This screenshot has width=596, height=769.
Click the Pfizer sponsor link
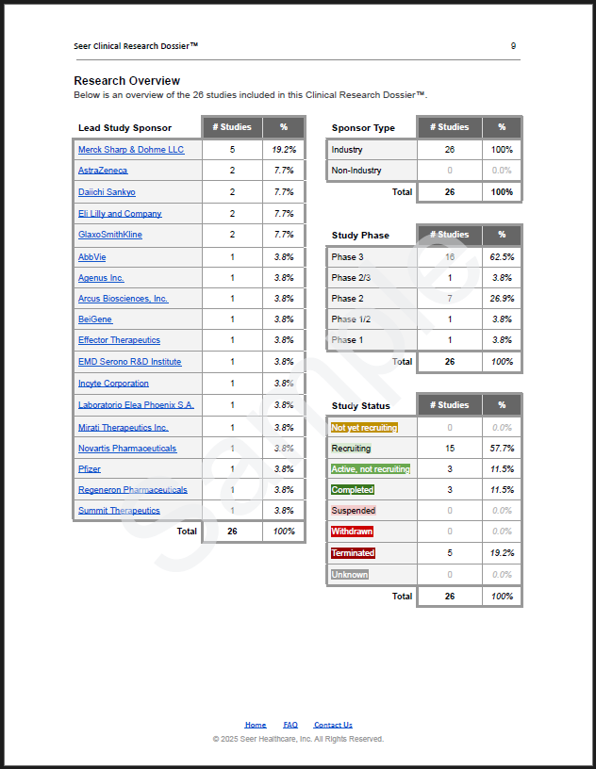pyautogui.click(x=90, y=469)
